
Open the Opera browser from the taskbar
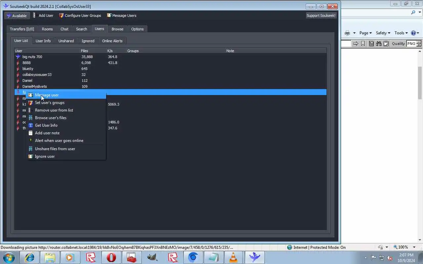111,257
